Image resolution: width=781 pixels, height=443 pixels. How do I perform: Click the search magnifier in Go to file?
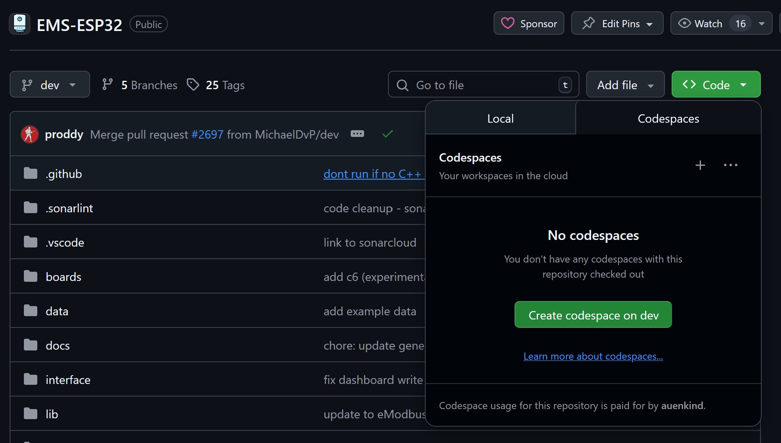click(402, 85)
